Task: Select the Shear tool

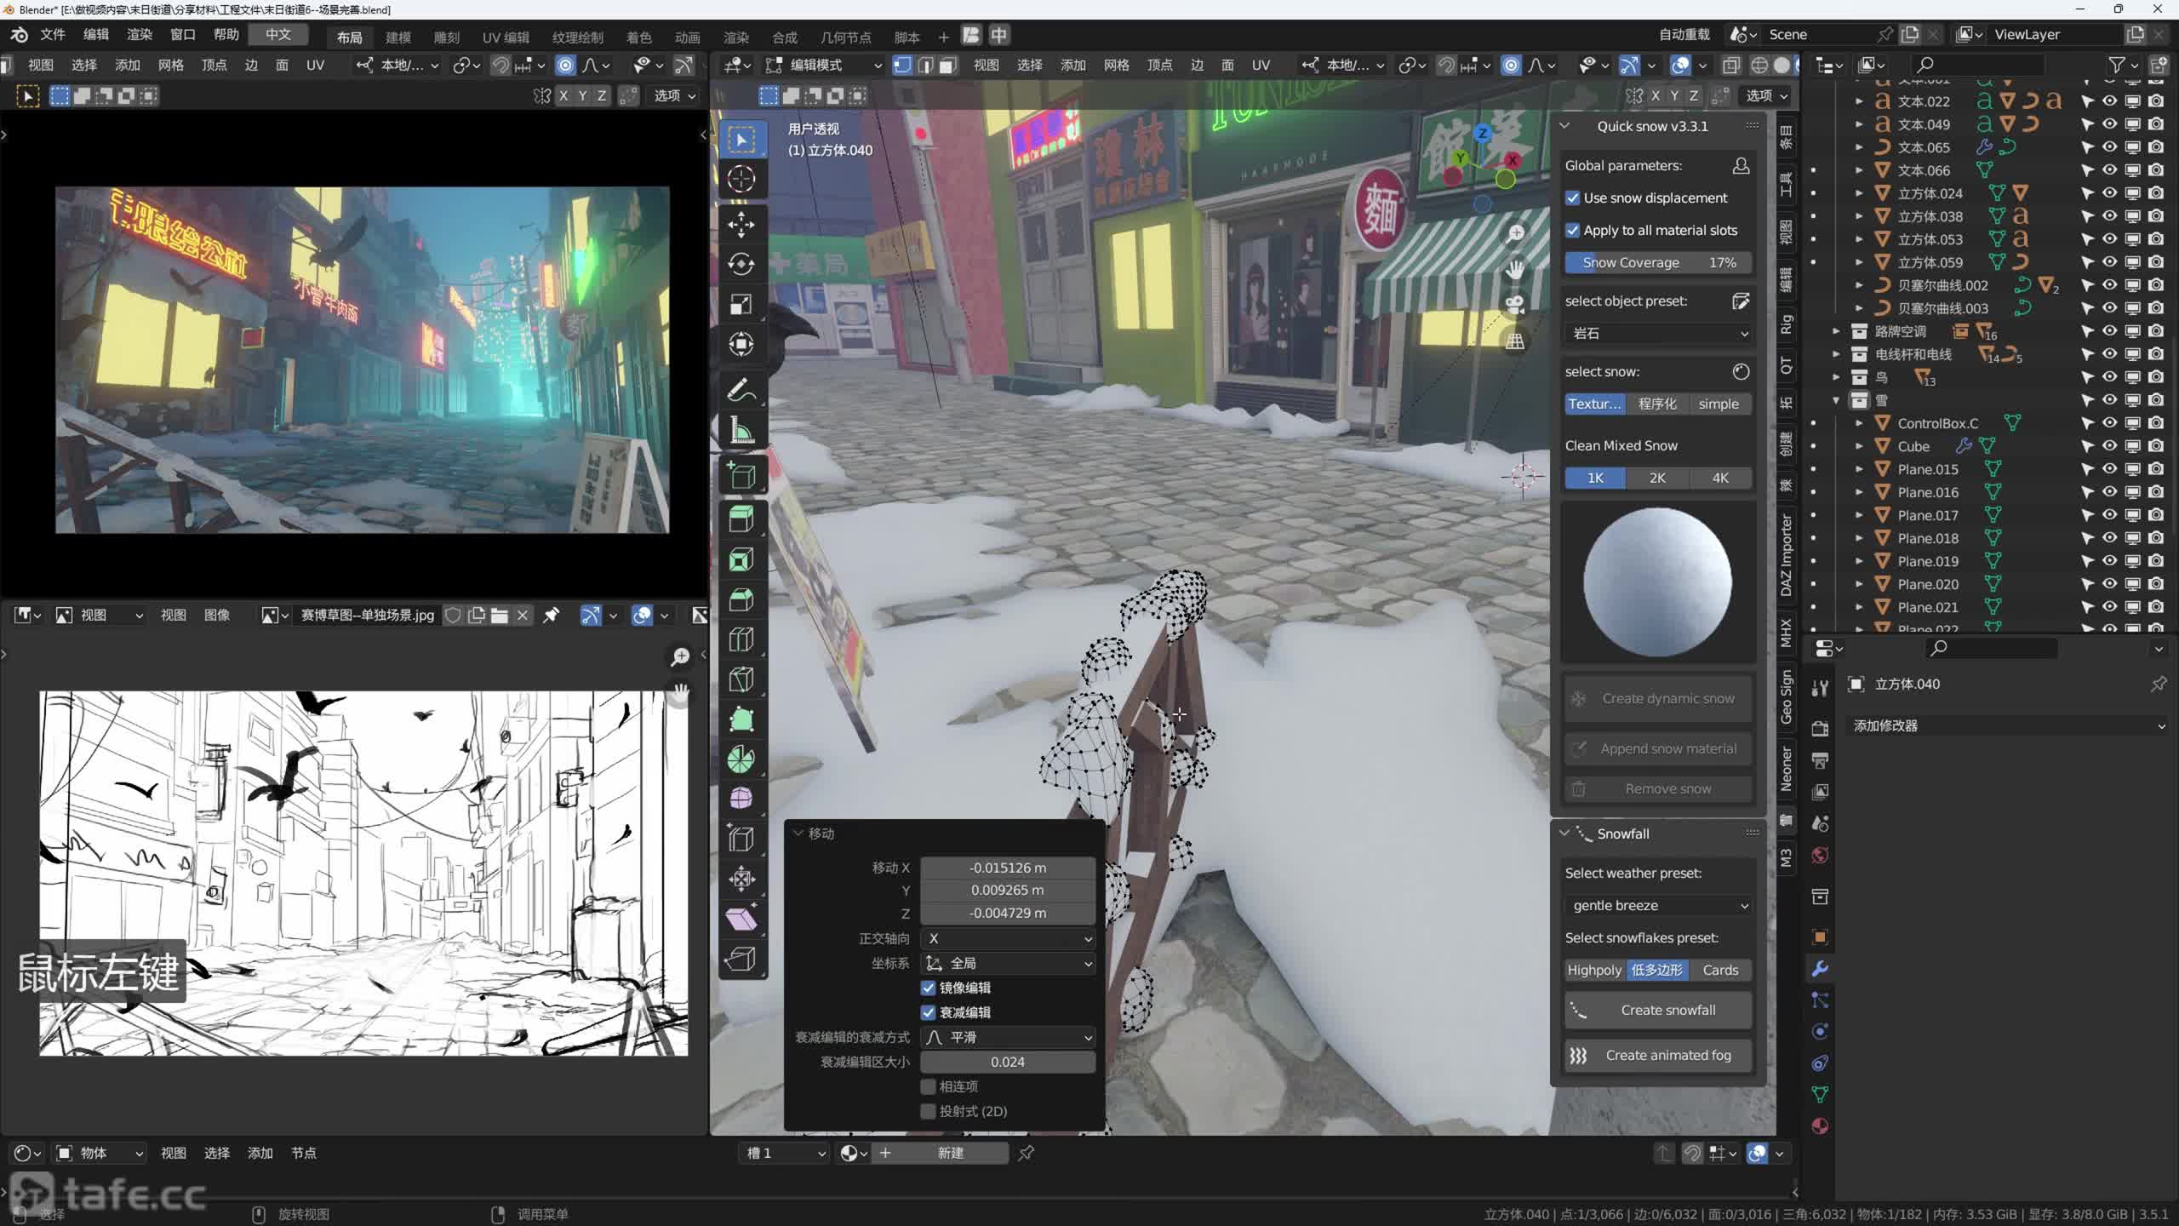Action: tap(741, 919)
